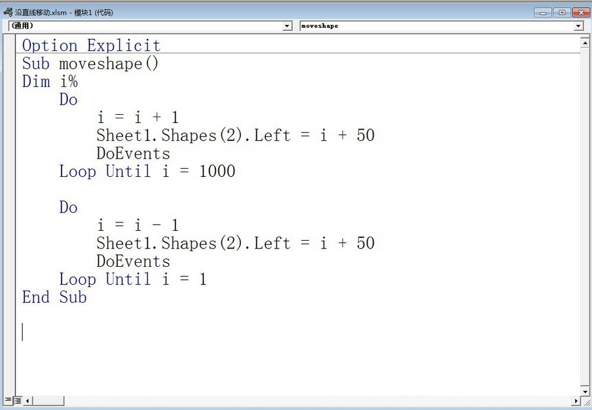The image size is (592, 410).
Task: Click the i = i - 1 line
Action: pyautogui.click(x=137, y=225)
